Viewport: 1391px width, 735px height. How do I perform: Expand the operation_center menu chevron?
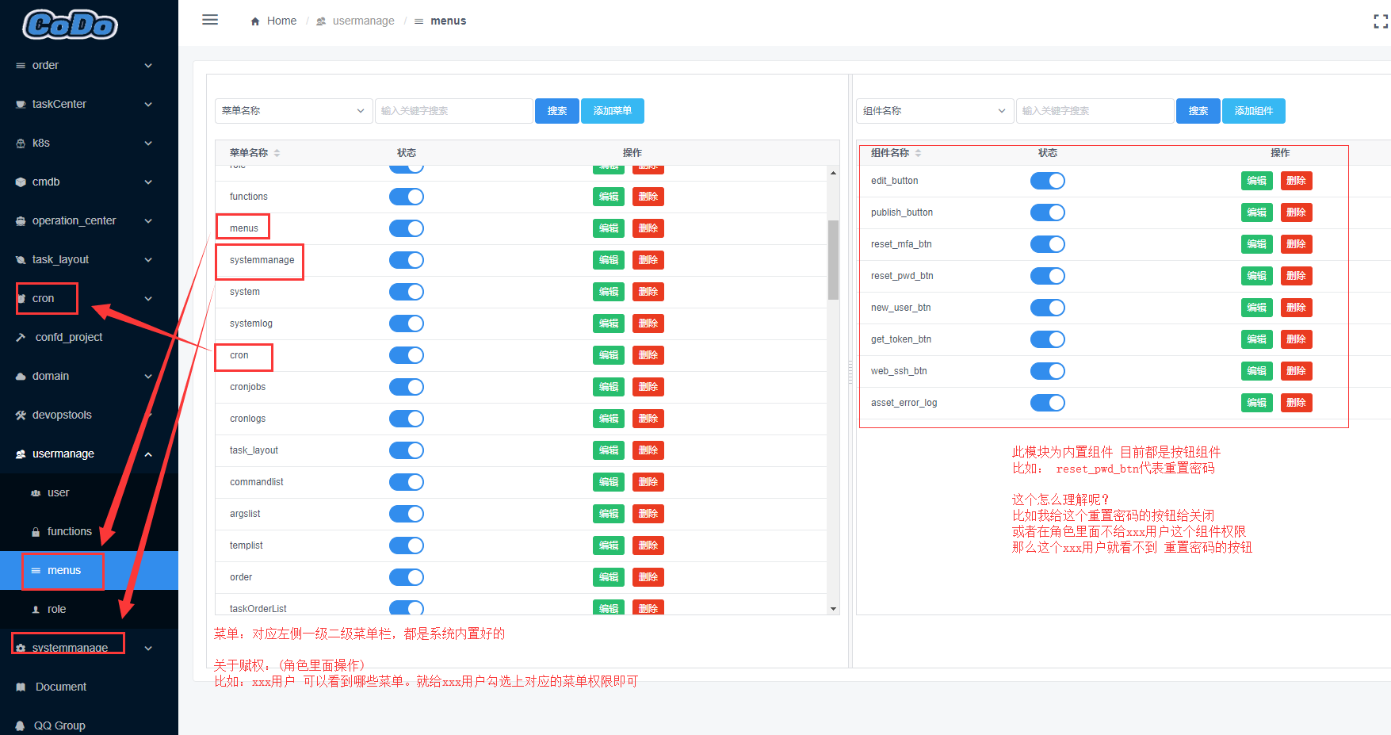pyautogui.click(x=148, y=221)
